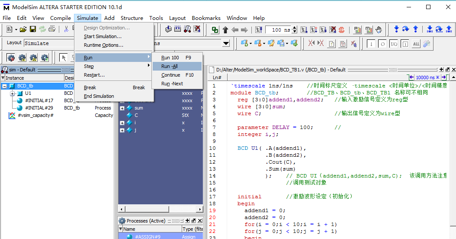Click the Delete Bookmark flag icon

coord(258,43)
